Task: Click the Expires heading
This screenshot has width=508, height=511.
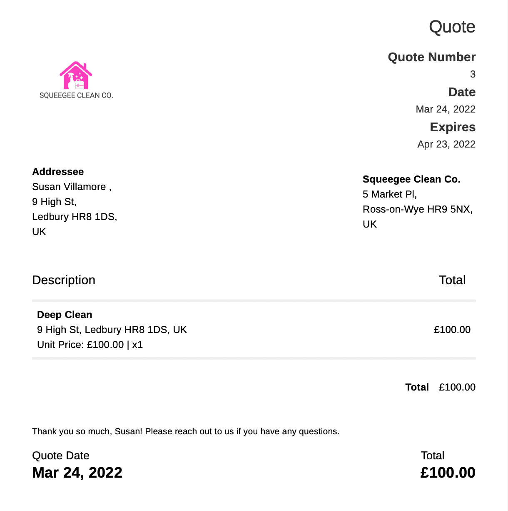Action: point(453,127)
